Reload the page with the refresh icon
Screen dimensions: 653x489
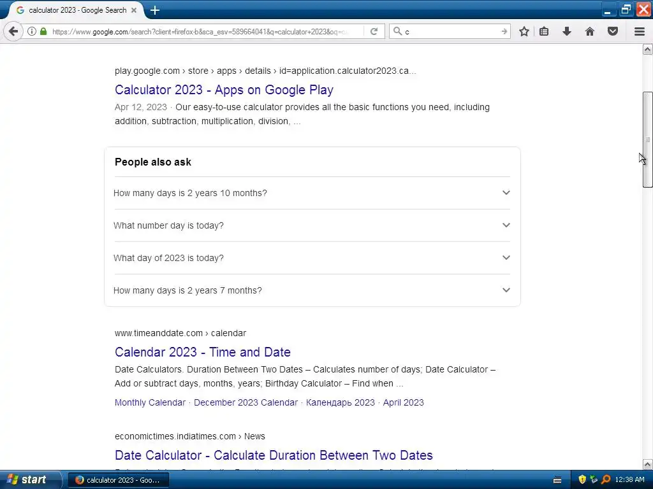(374, 32)
